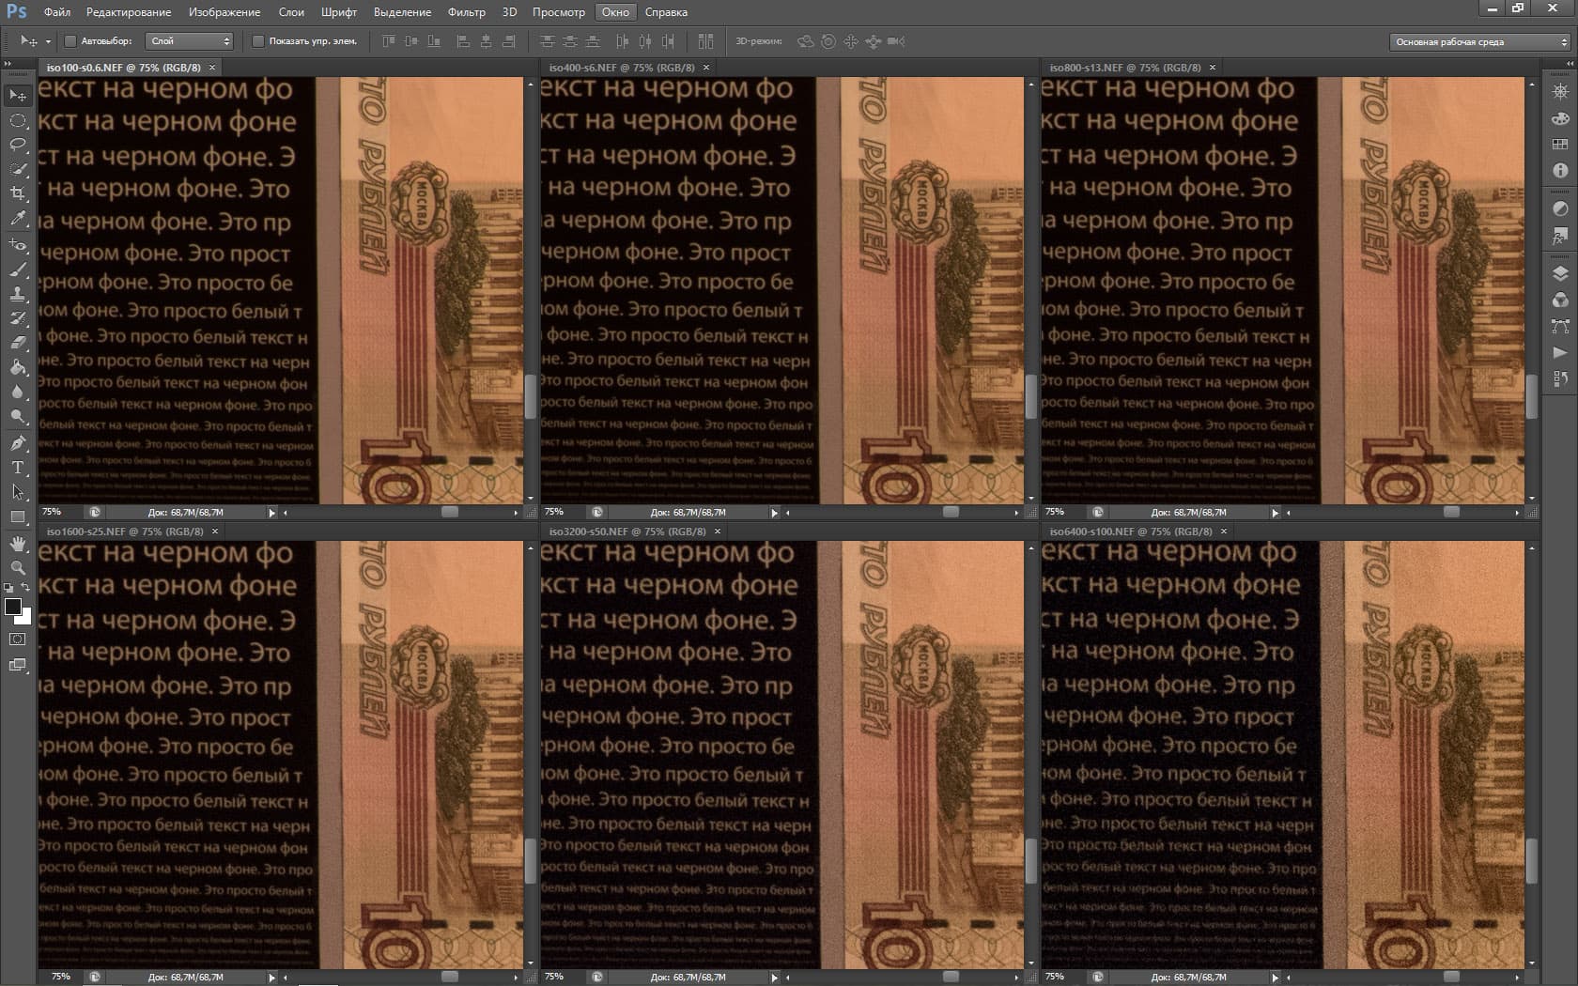Select the History Brush tool

click(18, 318)
